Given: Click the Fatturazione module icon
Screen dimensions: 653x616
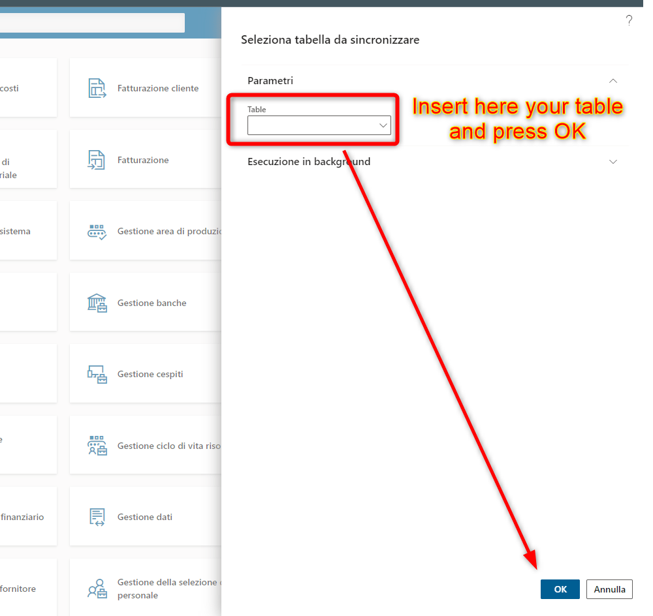Looking at the screenshot, I should 97,160.
